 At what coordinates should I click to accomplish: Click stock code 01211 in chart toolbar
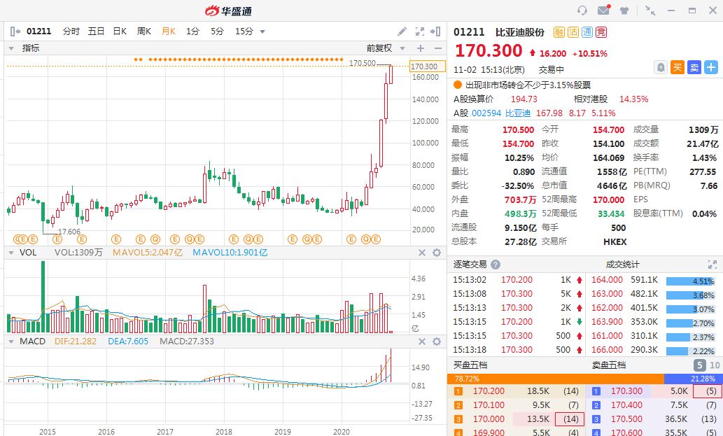pos(38,31)
